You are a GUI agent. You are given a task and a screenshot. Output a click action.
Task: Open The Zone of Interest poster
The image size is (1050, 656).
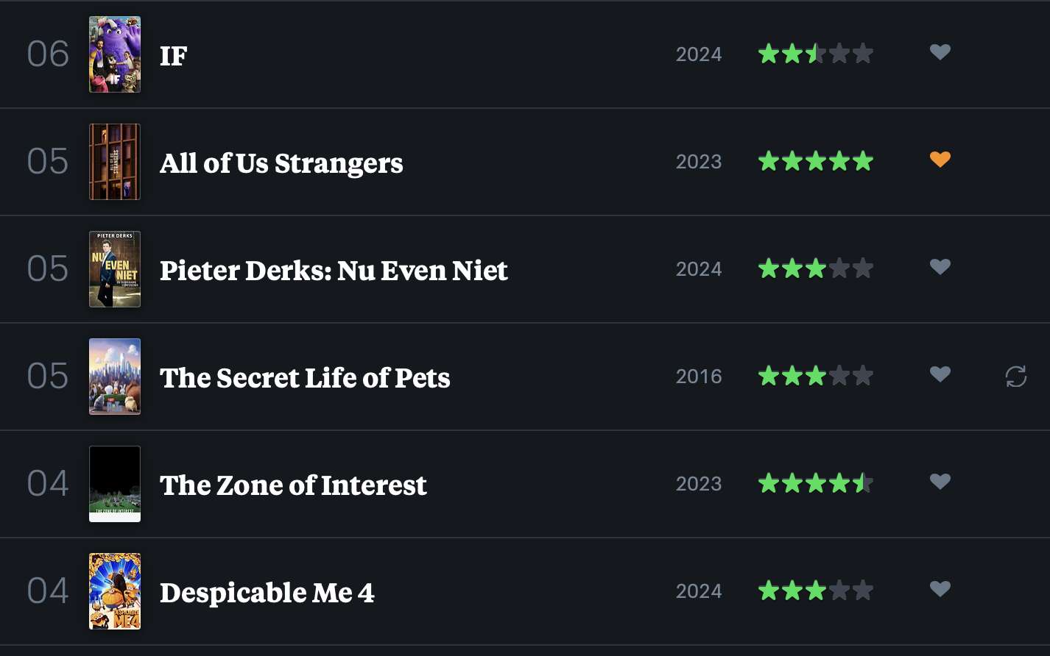tap(115, 484)
